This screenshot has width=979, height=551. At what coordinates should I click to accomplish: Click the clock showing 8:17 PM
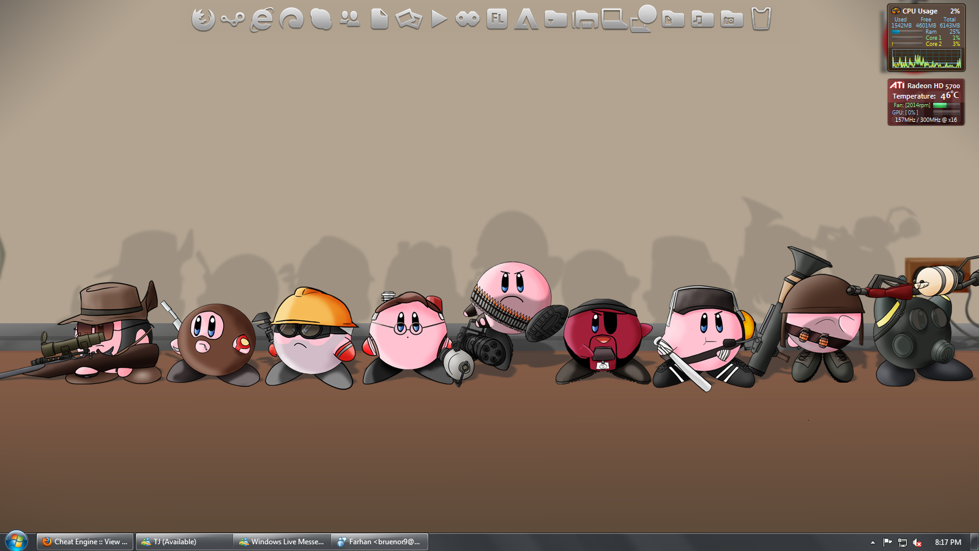(948, 542)
